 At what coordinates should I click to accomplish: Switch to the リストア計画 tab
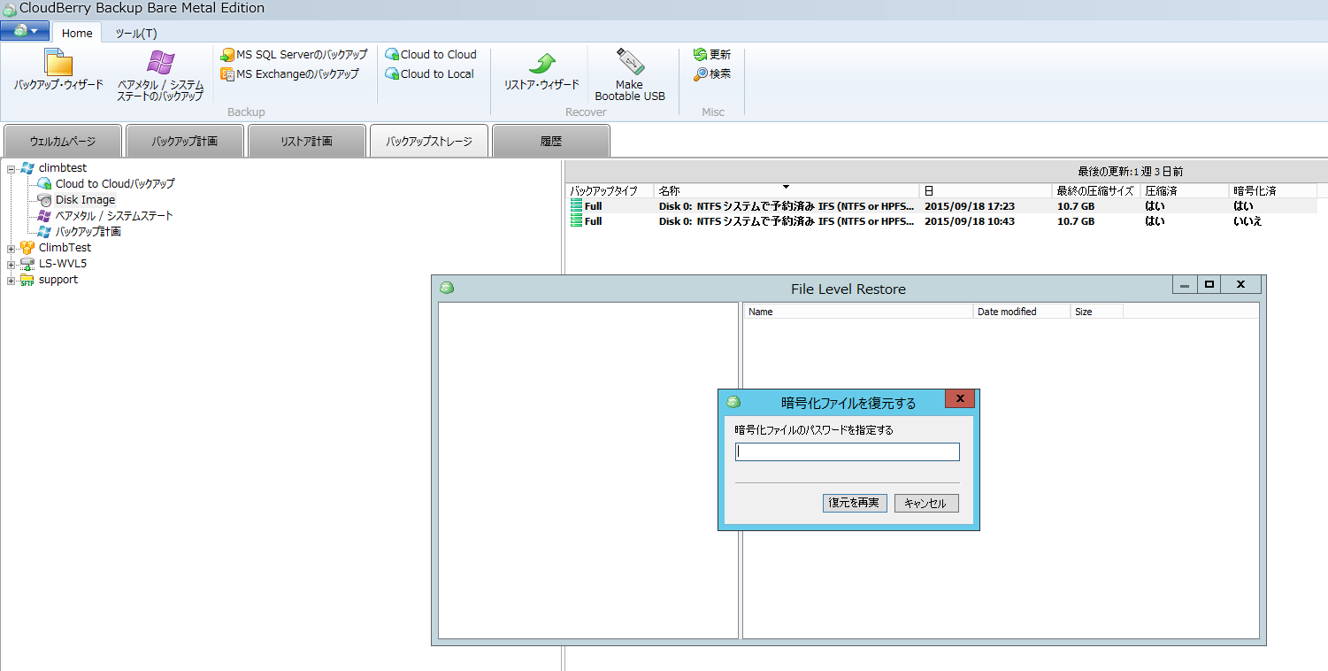point(307,141)
